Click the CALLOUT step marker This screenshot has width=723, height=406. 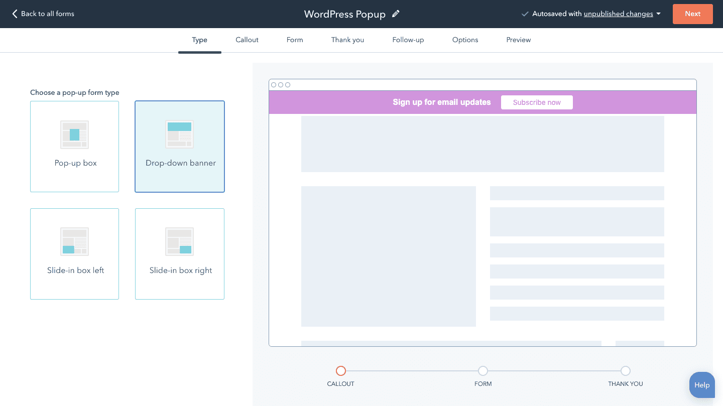coord(341,371)
